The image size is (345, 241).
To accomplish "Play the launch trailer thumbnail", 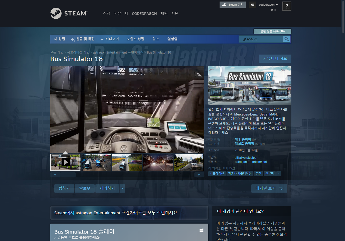I will (x=65, y=162).
